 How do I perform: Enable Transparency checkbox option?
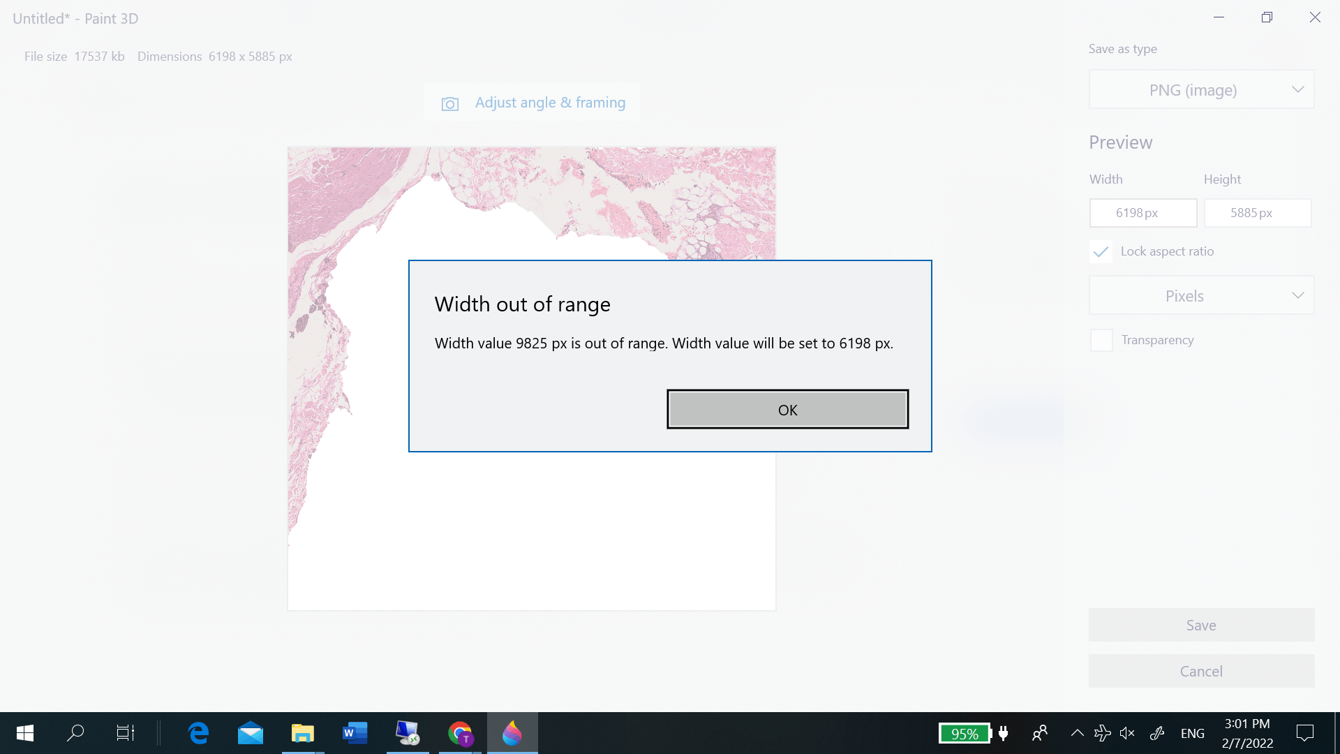point(1100,340)
